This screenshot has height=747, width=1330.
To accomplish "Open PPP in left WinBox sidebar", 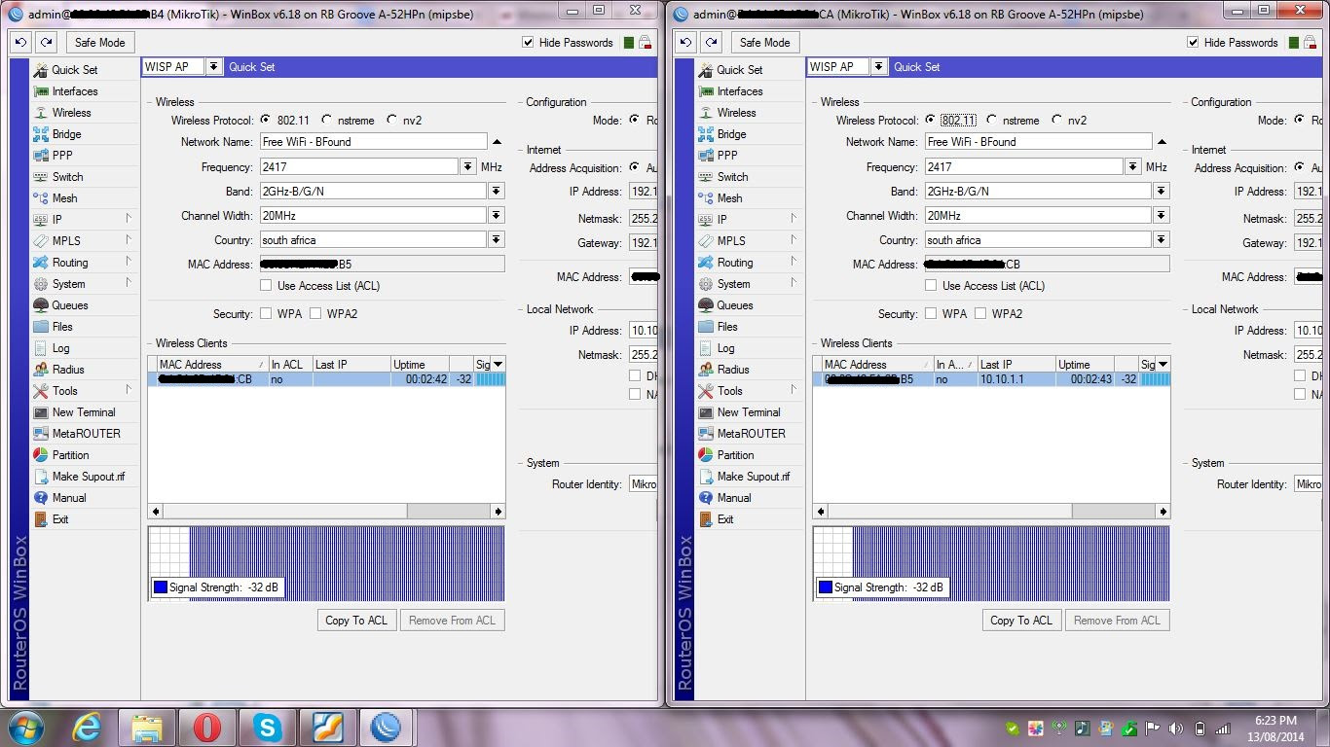I will (x=61, y=156).
